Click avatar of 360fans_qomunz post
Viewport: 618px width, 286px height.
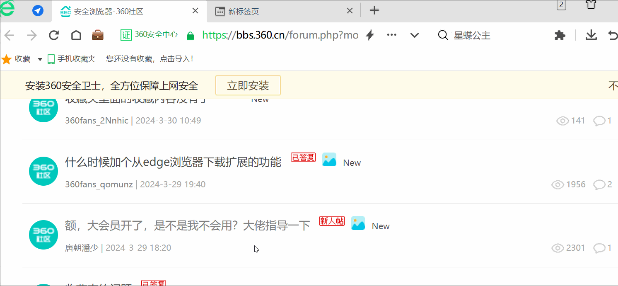[43, 171]
